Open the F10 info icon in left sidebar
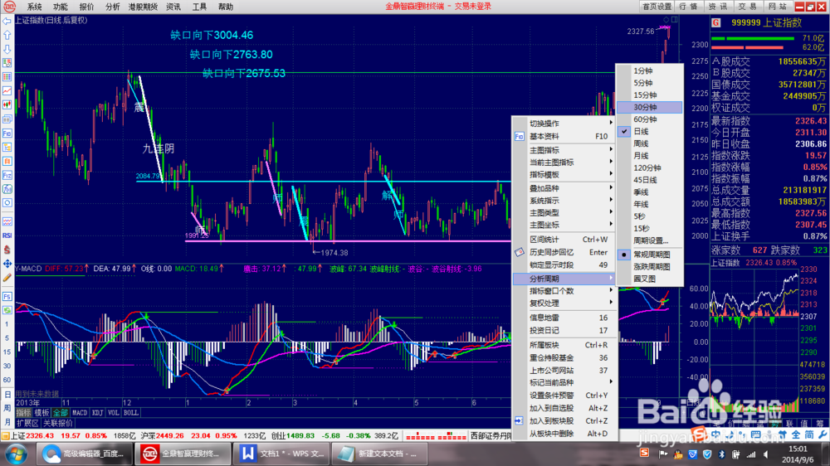 7,133
